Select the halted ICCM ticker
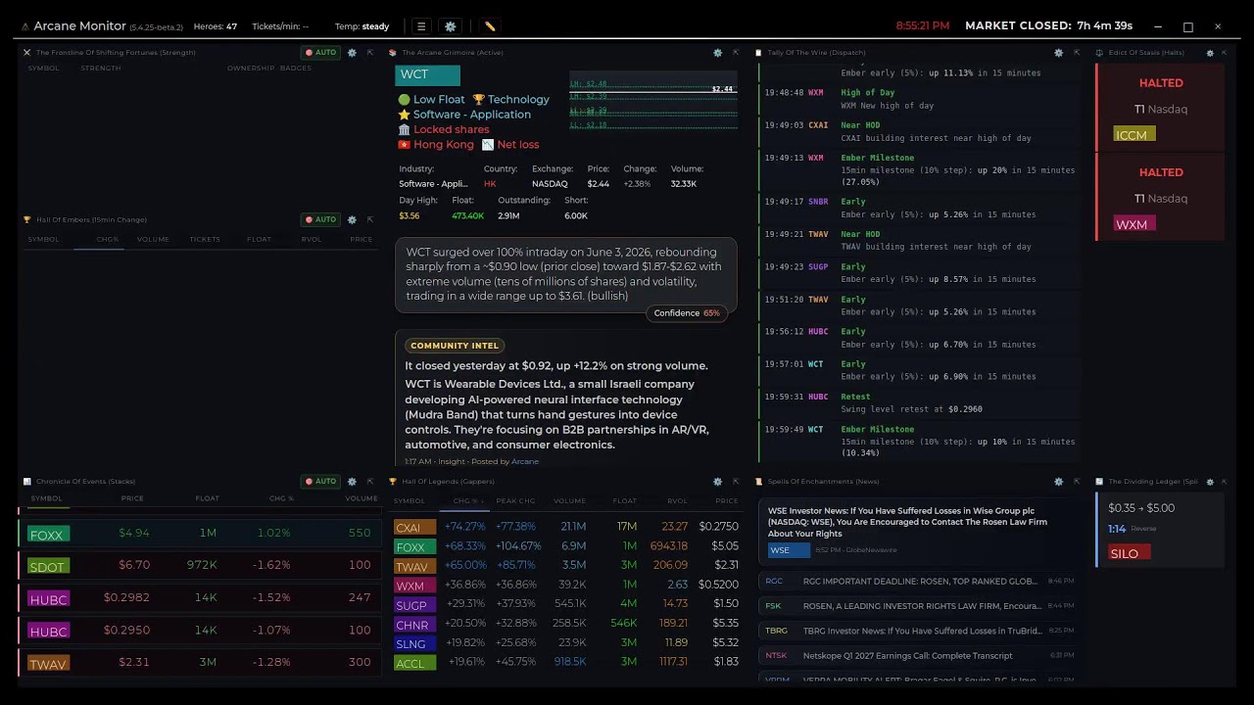This screenshot has width=1254, height=705. [1134, 135]
